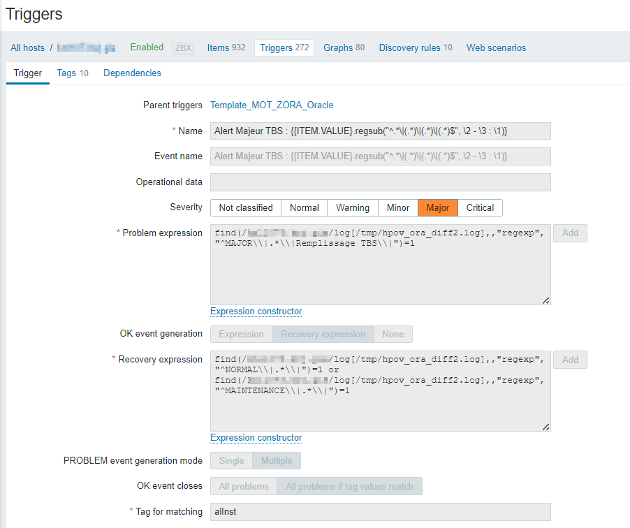Click the Problem expression textarea resize handle
The height and width of the screenshot is (528, 630).
pyautogui.click(x=545, y=300)
